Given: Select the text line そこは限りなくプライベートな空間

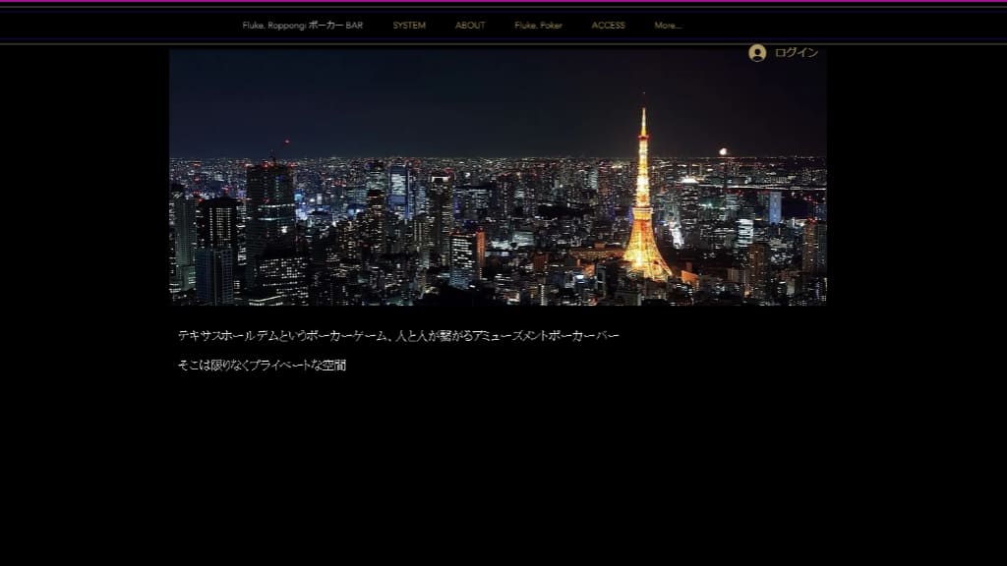Looking at the screenshot, I should coord(262,366).
